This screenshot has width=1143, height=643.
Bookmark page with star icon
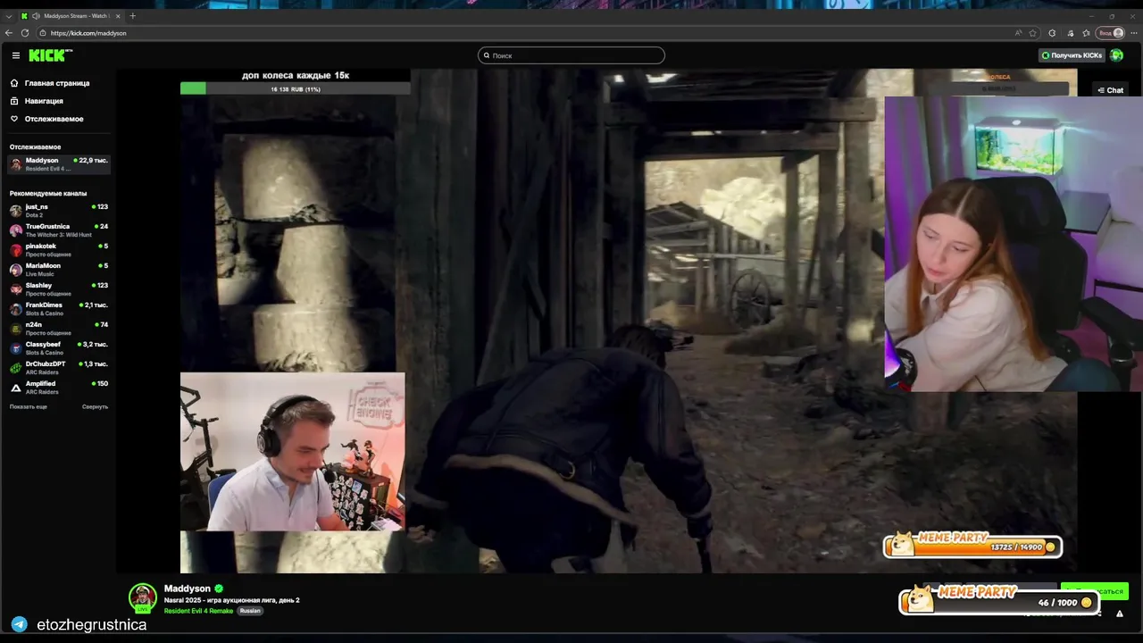(x=1033, y=33)
